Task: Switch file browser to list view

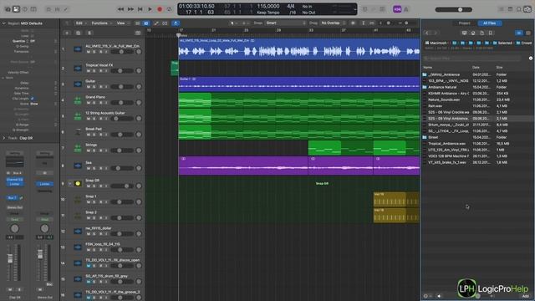Action: 518,33
